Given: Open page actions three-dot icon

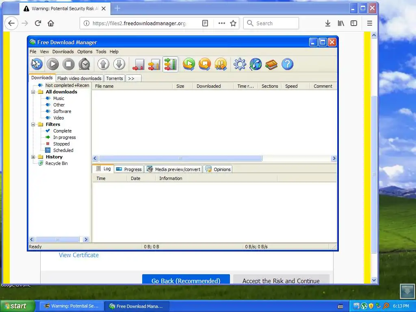Looking at the screenshot, I should pyautogui.click(x=221, y=23).
